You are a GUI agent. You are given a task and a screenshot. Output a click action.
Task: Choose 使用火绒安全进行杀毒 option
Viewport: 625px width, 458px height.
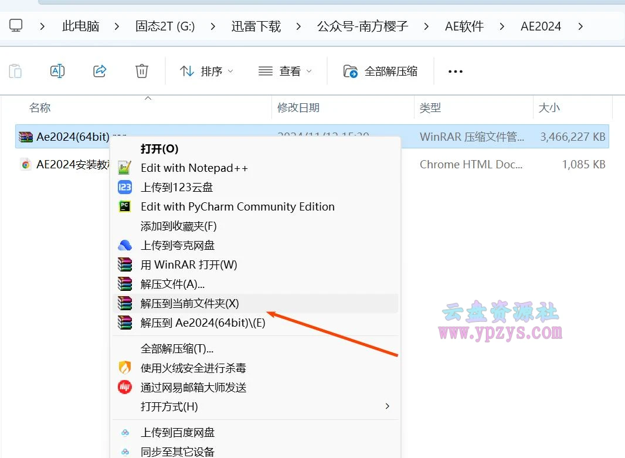(193, 368)
